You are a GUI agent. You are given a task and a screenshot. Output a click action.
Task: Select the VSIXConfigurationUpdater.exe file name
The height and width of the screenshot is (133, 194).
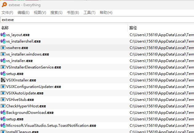point(34,87)
